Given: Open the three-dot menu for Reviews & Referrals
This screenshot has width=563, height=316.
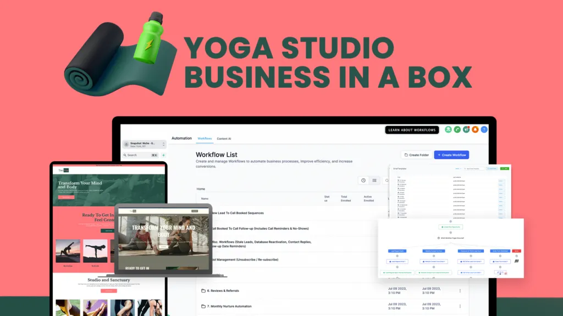Looking at the screenshot, I should point(460,291).
